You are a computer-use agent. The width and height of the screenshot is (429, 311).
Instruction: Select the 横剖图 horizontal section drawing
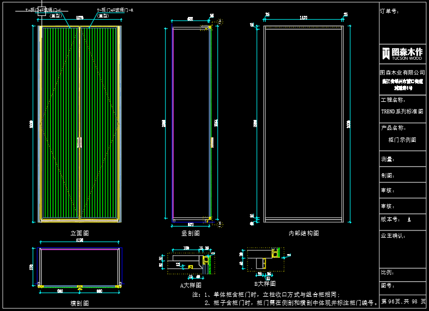pos(80,267)
